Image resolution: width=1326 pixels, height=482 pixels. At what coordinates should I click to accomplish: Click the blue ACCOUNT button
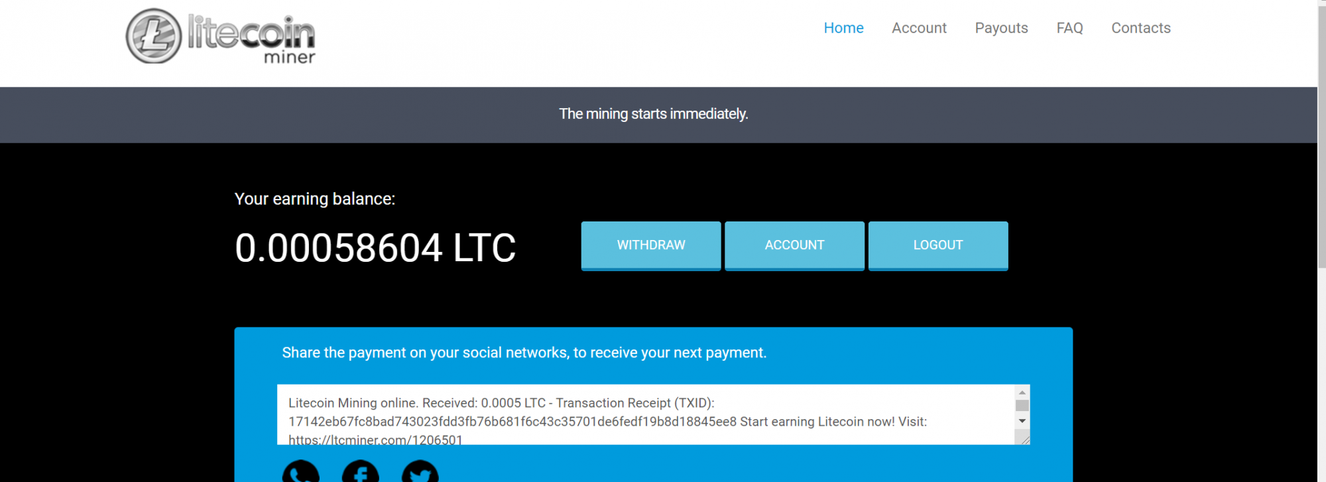tap(794, 245)
